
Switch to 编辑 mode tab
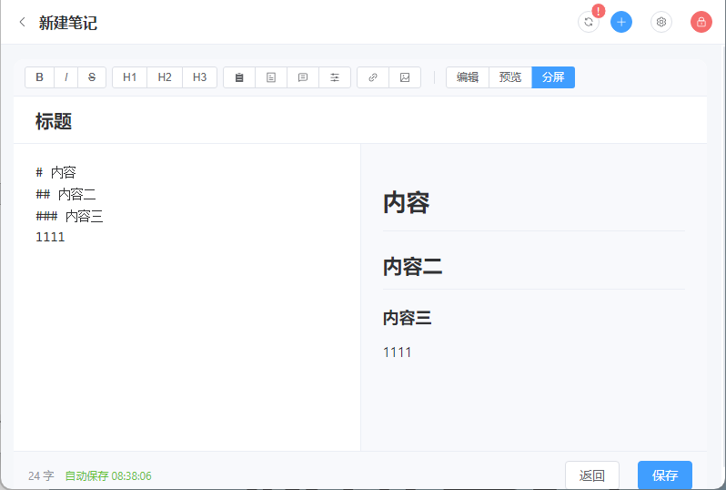468,77
